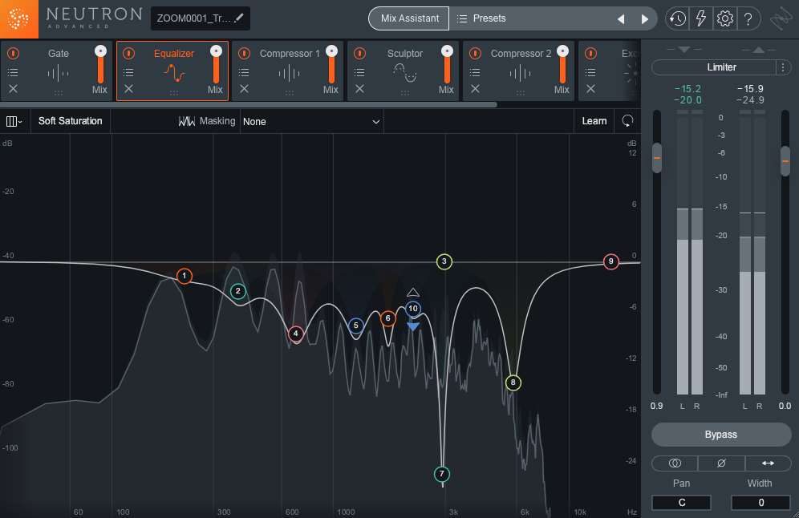The image size is (799, 518).
Task: Select EQ node 2
Action: click(x=238, y=291)
